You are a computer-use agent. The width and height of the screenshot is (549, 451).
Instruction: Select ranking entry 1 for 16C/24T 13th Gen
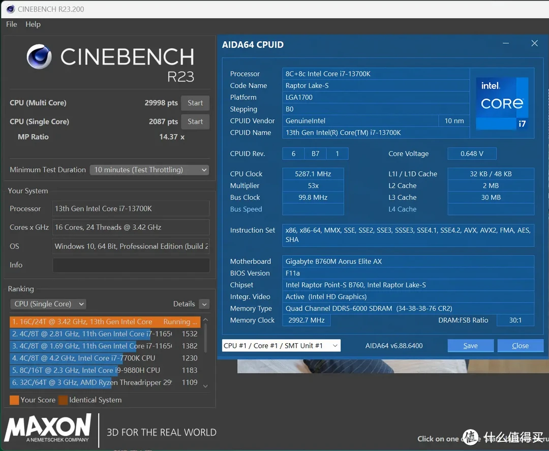[x=105, y=322]
